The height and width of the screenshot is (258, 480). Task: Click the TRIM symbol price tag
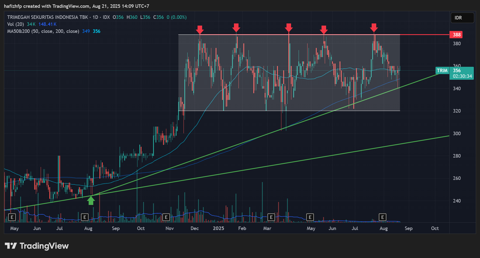click(442, 71)
